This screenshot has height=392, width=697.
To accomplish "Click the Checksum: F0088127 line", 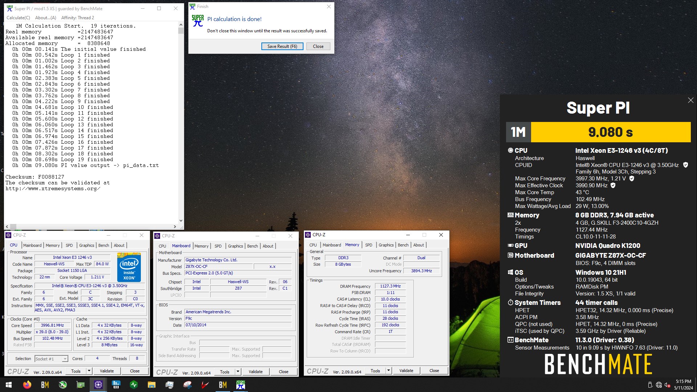I will [35, 177].
